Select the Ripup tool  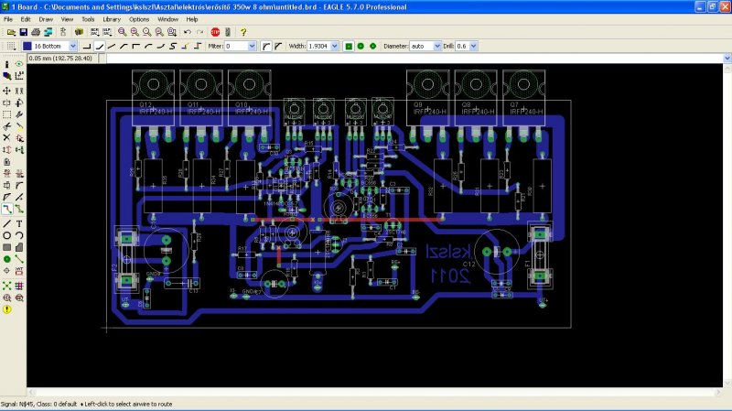tap(19, 209)
